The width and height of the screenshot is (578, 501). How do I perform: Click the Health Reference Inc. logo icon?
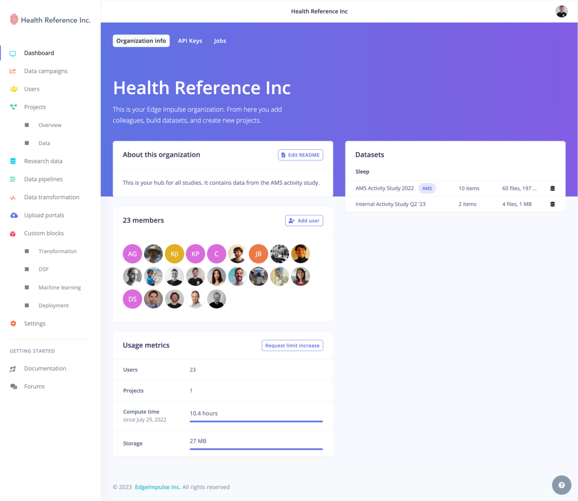[x=14, y=20]
